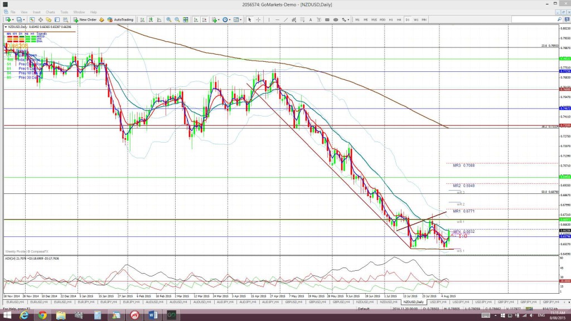Open File Explorer from taskbar
571x321 pixels.
tap(61, 315)
